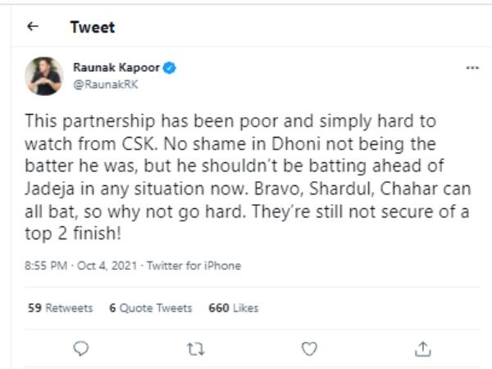View the 6 Quote Tweets list
The image size is (492, 369).
click(x=150, y=307)
